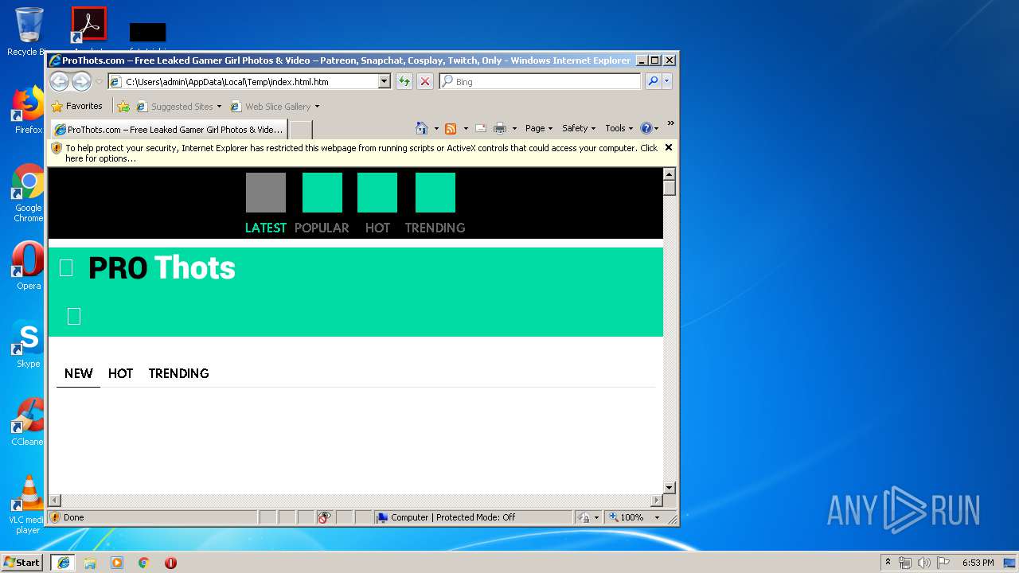Select the HOT tab below logo
Viewport: 1019px width, 573px height.
(x=120, y=373)
